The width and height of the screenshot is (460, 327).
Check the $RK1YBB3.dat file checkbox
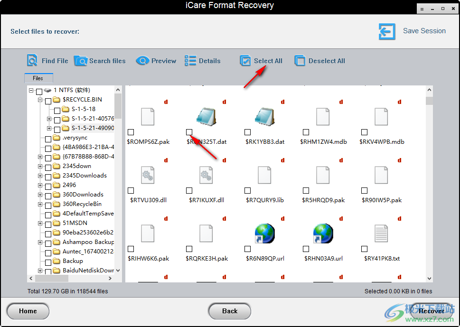248,132
